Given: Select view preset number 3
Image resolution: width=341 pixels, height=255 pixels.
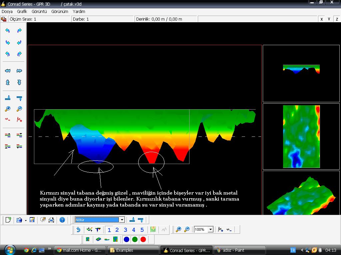Looking at the screenshot, I should pyautogui.click(x=125, y=230).
